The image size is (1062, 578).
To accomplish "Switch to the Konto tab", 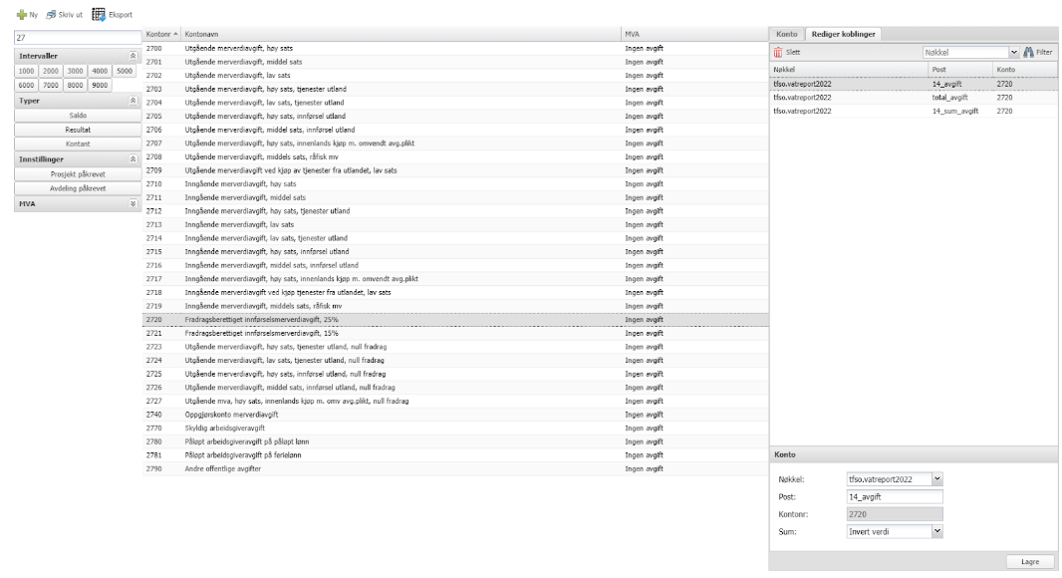I will [x=786, y=35].
